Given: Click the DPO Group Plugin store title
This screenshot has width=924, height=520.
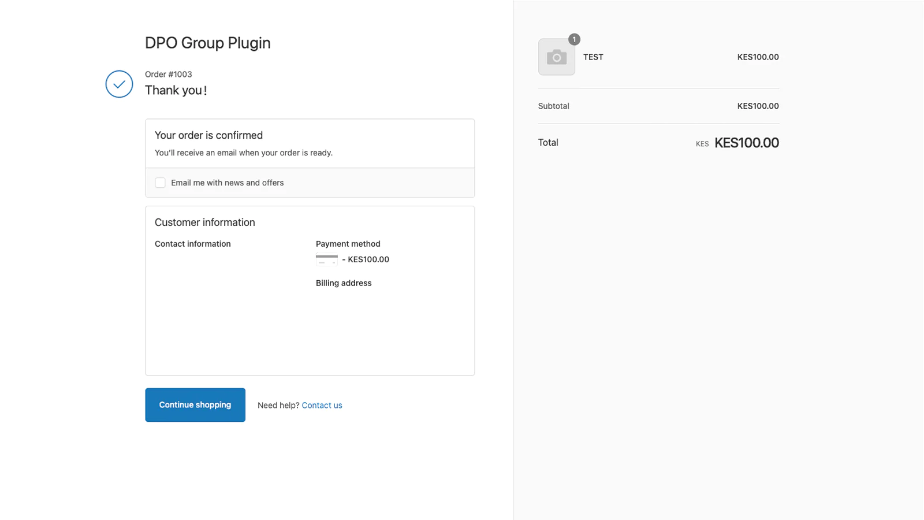Looking at the screenshot, I should [x=208, y=43].
